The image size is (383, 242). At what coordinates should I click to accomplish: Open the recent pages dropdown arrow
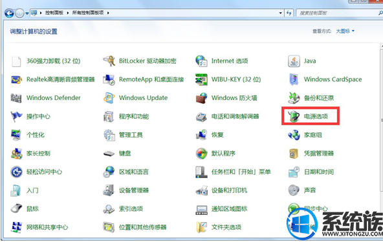(x=27, y=14)
